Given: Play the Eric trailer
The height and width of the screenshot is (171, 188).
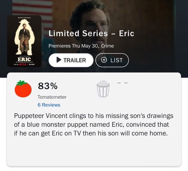Looking at the screenshot, I should click(71, 60).
